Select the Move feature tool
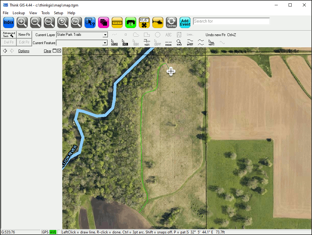312x235 pixels. [114, 42]
